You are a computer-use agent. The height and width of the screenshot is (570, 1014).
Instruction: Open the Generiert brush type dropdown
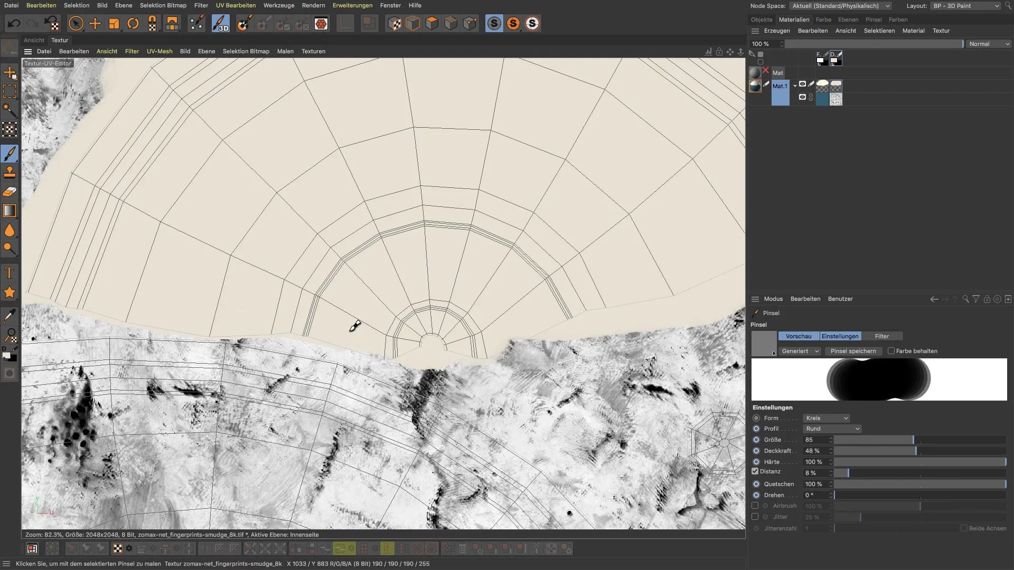coord(800,351)
